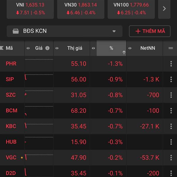
Task: Click resize arrows left of NetNN column
Action: point(130,48)
